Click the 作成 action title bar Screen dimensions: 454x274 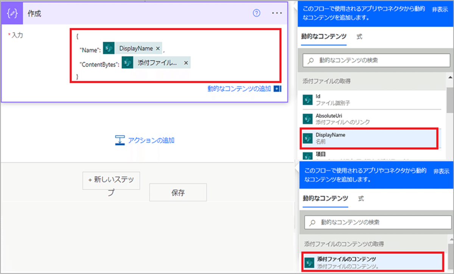pyautogui.click(x=145, y=13)
